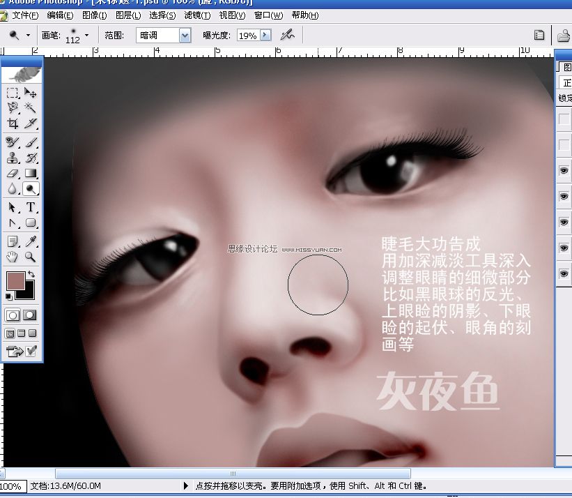Select the Pen tool
The height and width of the screenshot is (498, 572).
pyautogui.click(x=13, y=223)
